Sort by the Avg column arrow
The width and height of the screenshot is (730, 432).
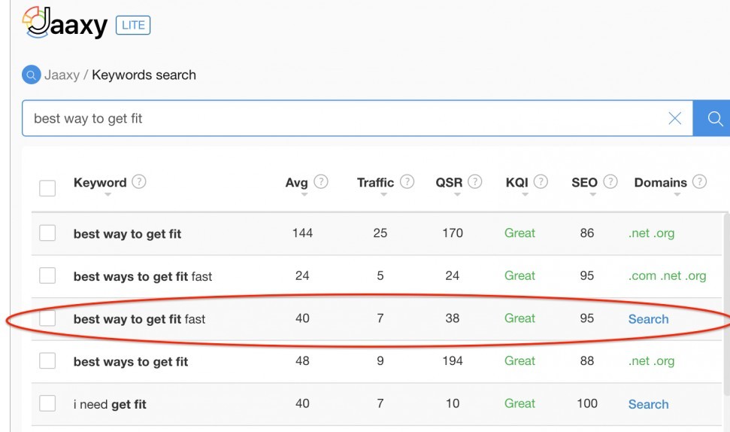pyautogui.click(x=304, y=194)
